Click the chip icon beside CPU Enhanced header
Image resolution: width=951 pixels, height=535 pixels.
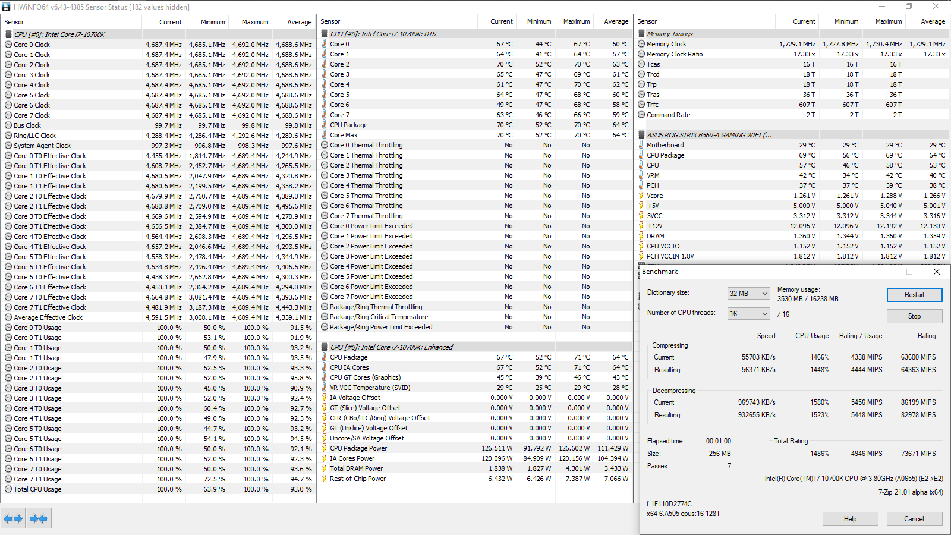coord(325,347)
